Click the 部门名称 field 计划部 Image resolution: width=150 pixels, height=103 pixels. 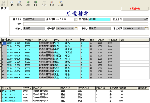pos(99,19)
